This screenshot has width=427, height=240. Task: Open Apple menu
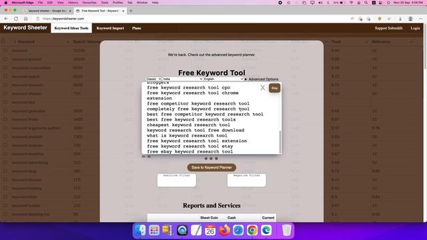[5, 3]
